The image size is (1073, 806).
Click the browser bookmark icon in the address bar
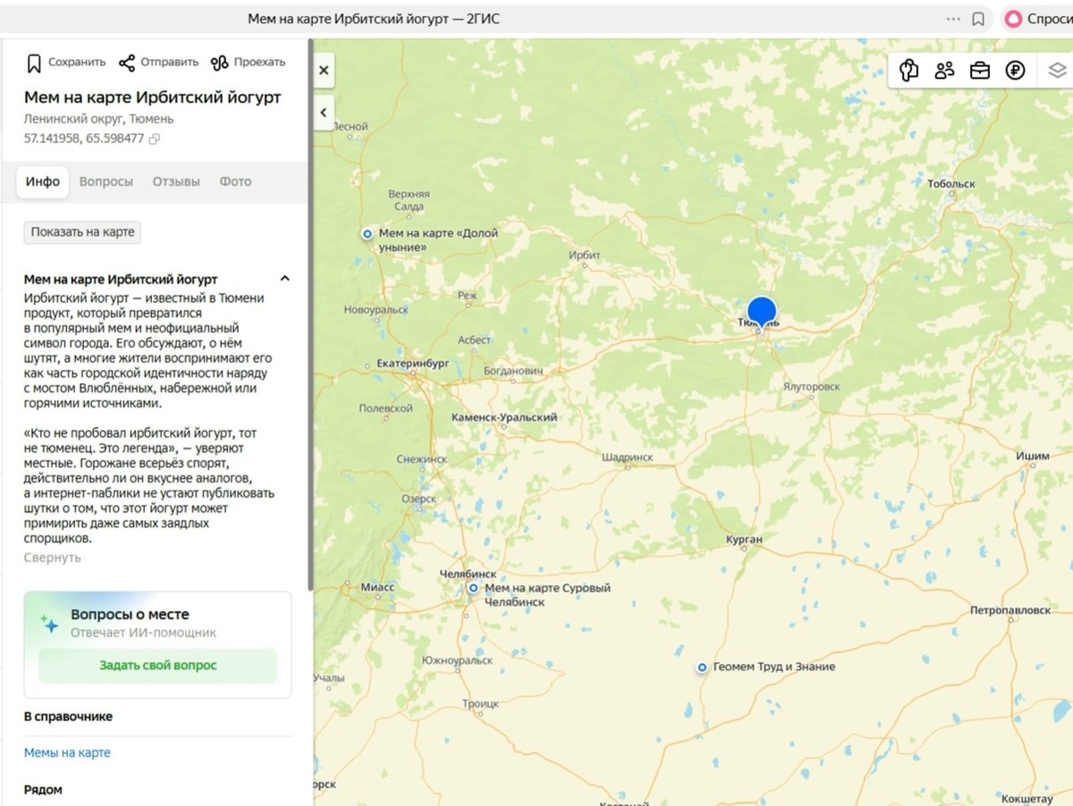(978, 19)
